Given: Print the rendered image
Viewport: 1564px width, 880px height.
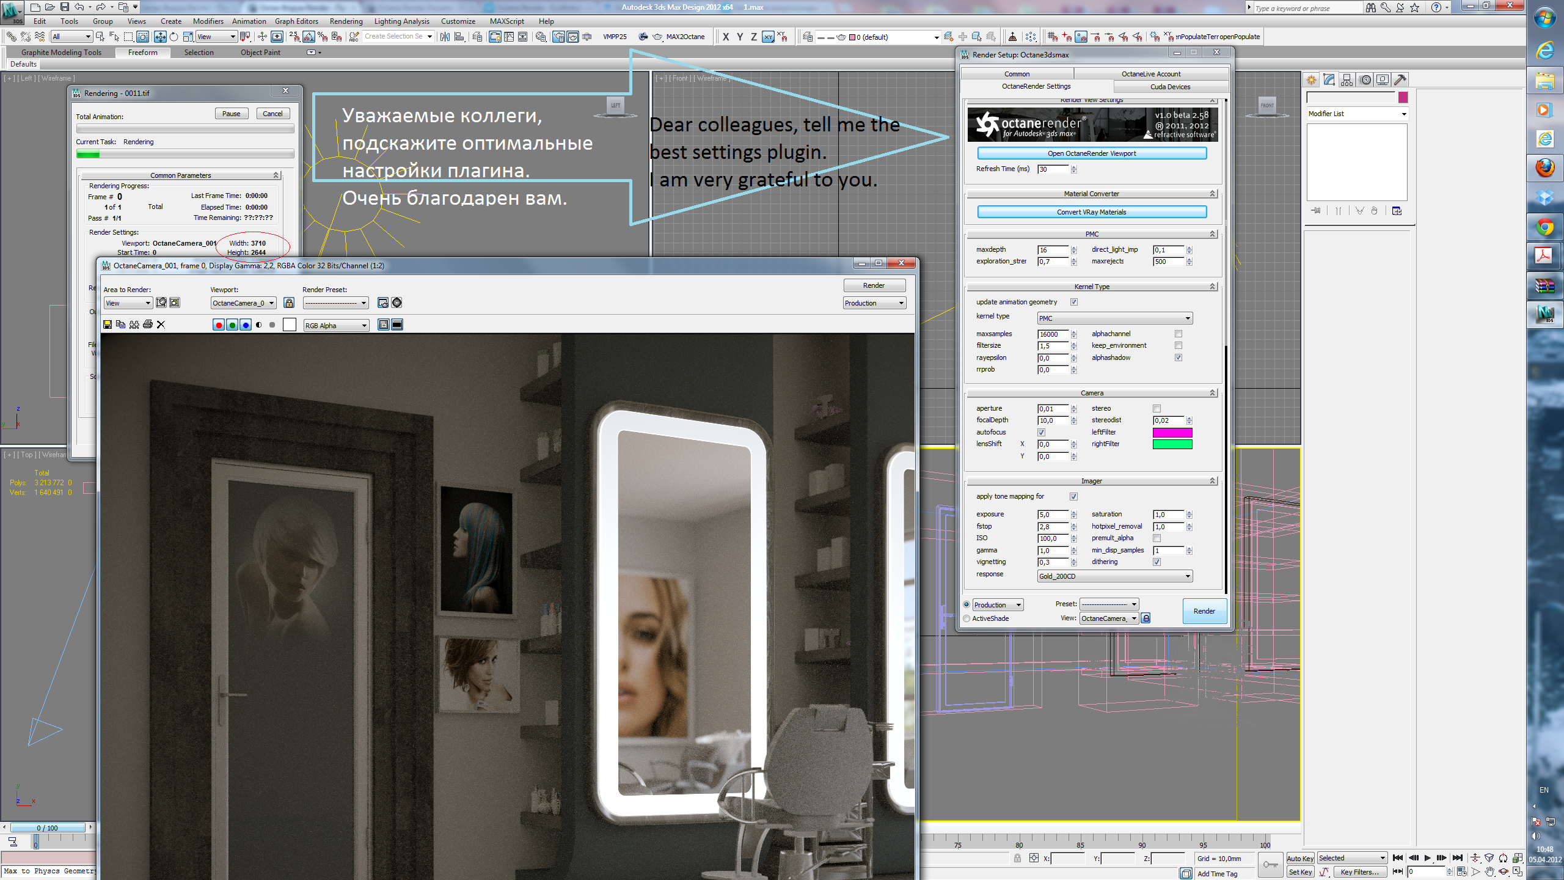Looking at the screenshot, I should coord(147,324).
